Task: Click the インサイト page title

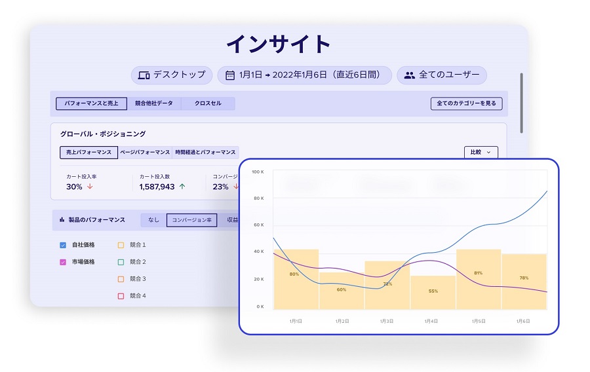Action: (x=279, y=44)
